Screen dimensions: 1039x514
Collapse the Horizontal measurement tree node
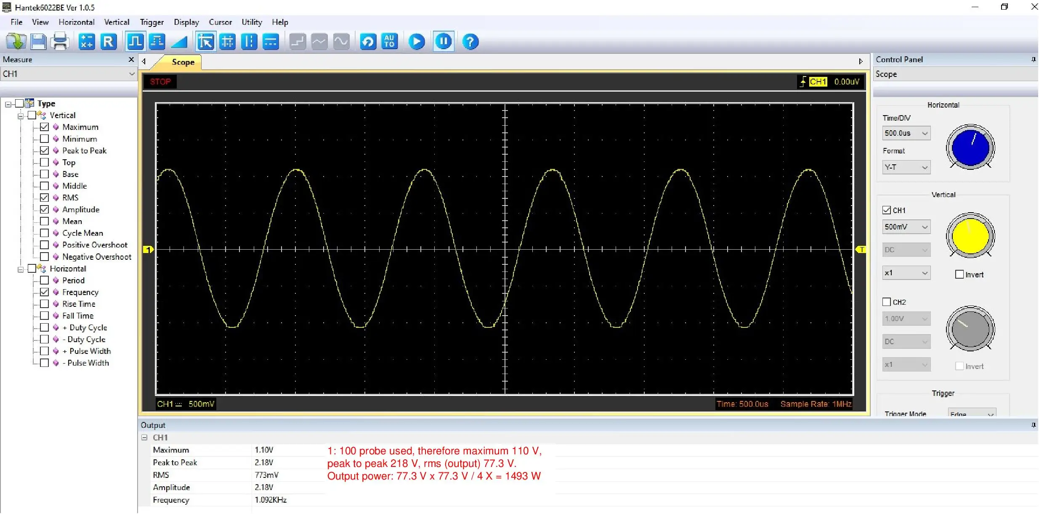[x=20, y=269]
